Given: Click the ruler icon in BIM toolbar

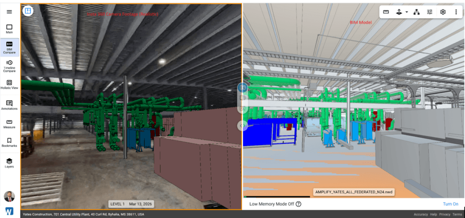Looking at the screenshot, I should [x=386, y=12].
